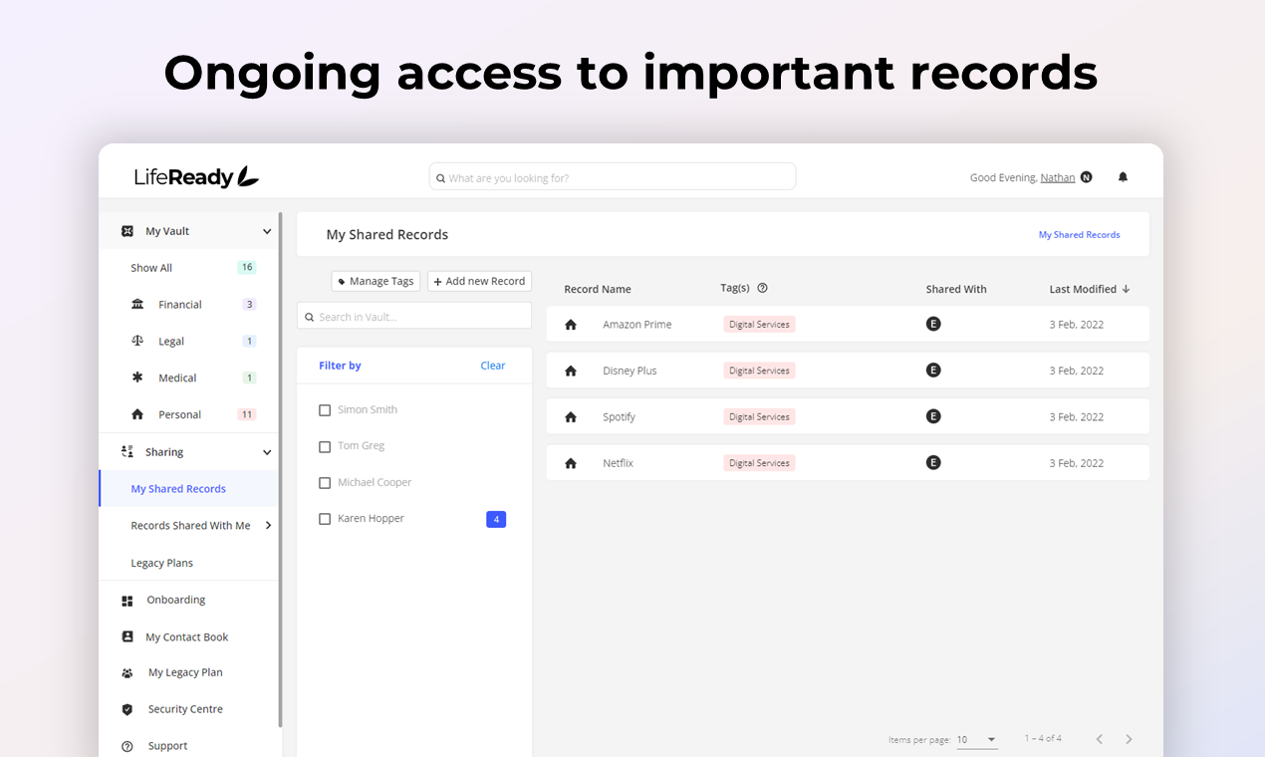Click the Disney Plus record name

pos(630,371)
